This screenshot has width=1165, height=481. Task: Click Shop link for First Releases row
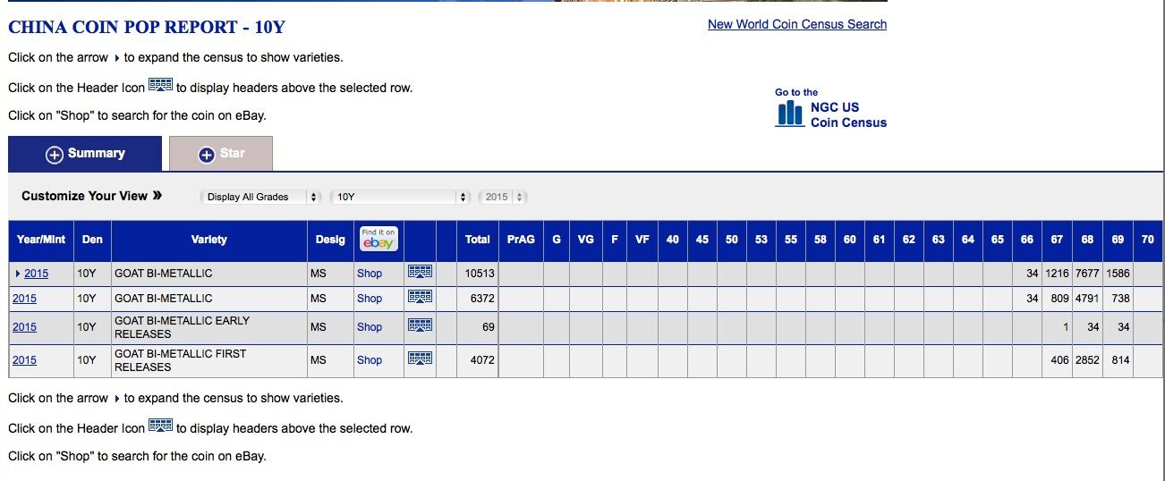tap(369, 360)
